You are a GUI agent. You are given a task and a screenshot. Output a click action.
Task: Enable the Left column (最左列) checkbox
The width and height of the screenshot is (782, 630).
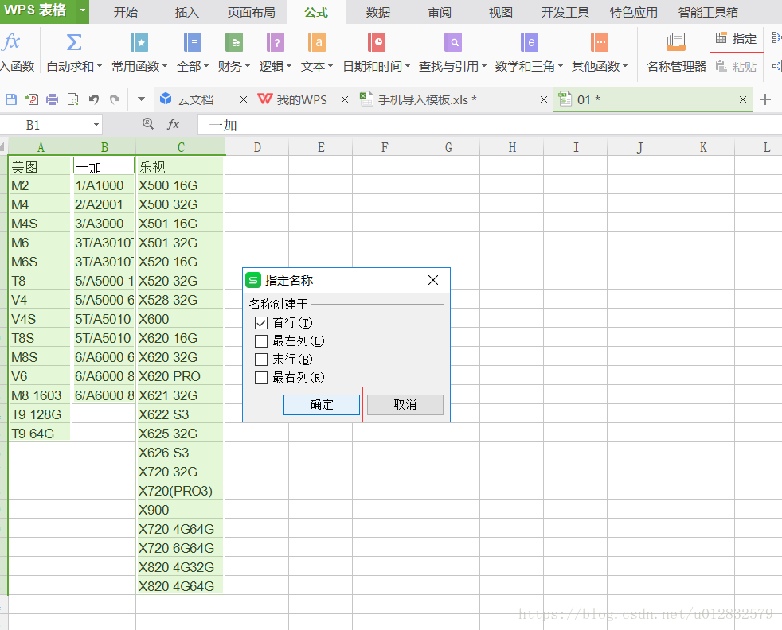[x=261, y=341]
